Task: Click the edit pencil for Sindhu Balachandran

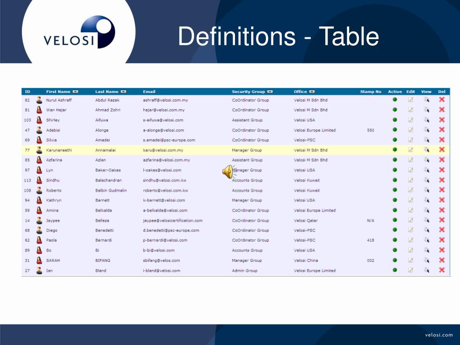Action: point(411,180)
